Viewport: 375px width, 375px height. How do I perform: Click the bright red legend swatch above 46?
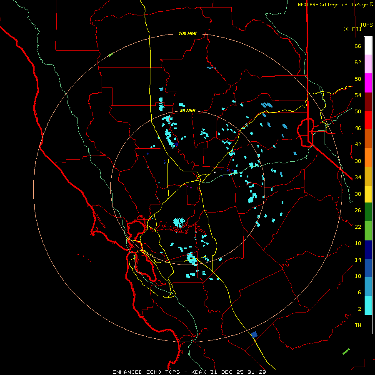tap(368, 120)
